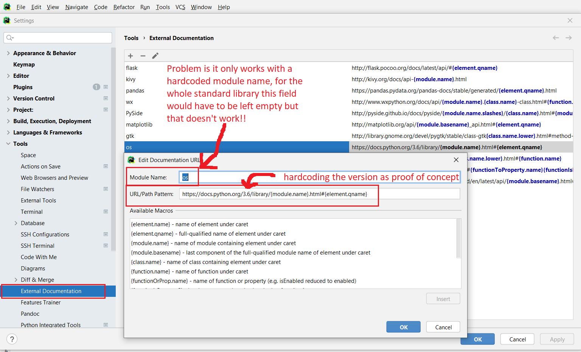
Task: Click project-level icon next to Plugins
Action: [x=106, y=87]
